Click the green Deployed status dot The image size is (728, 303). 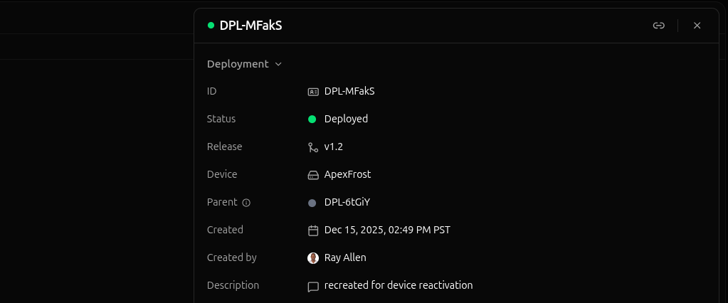(x=312, y=119)
